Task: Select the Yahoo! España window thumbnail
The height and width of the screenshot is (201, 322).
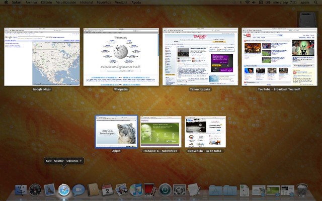Action: pyautogui.click(x=200, y=57)
